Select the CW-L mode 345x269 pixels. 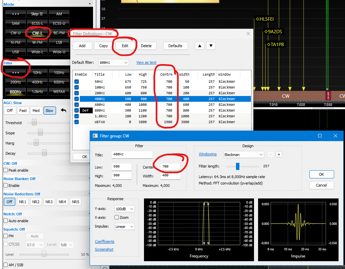[x=37, y=33]
